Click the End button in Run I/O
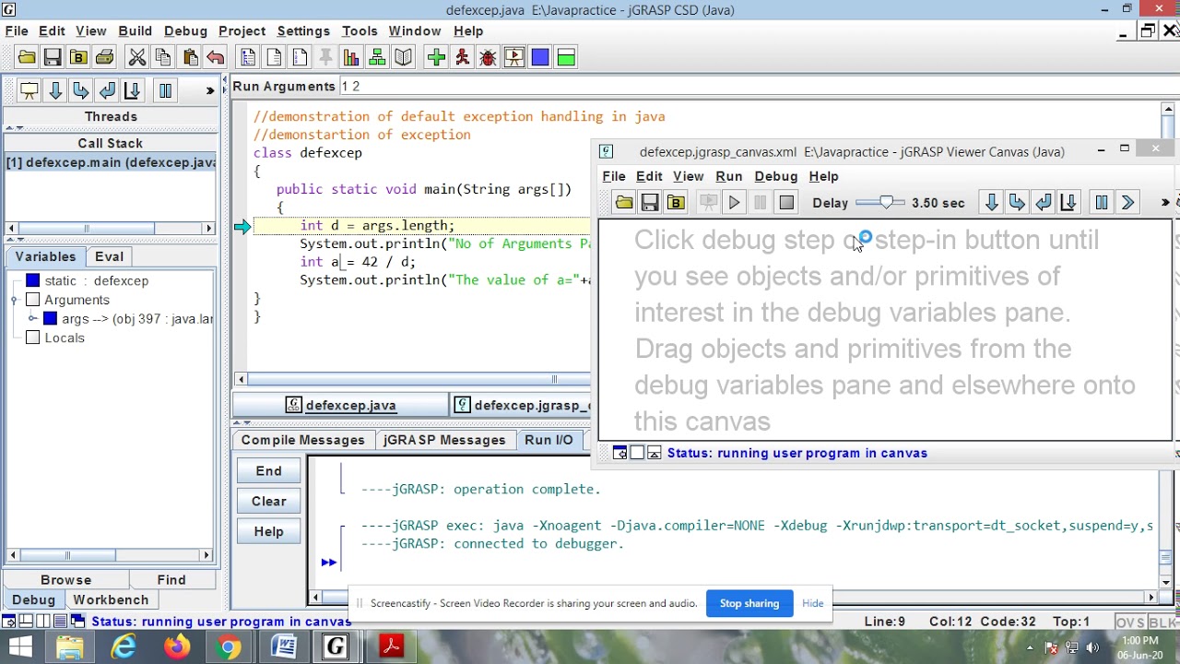The height and width of the screenshot is (664, 1180). pos(269,471)
